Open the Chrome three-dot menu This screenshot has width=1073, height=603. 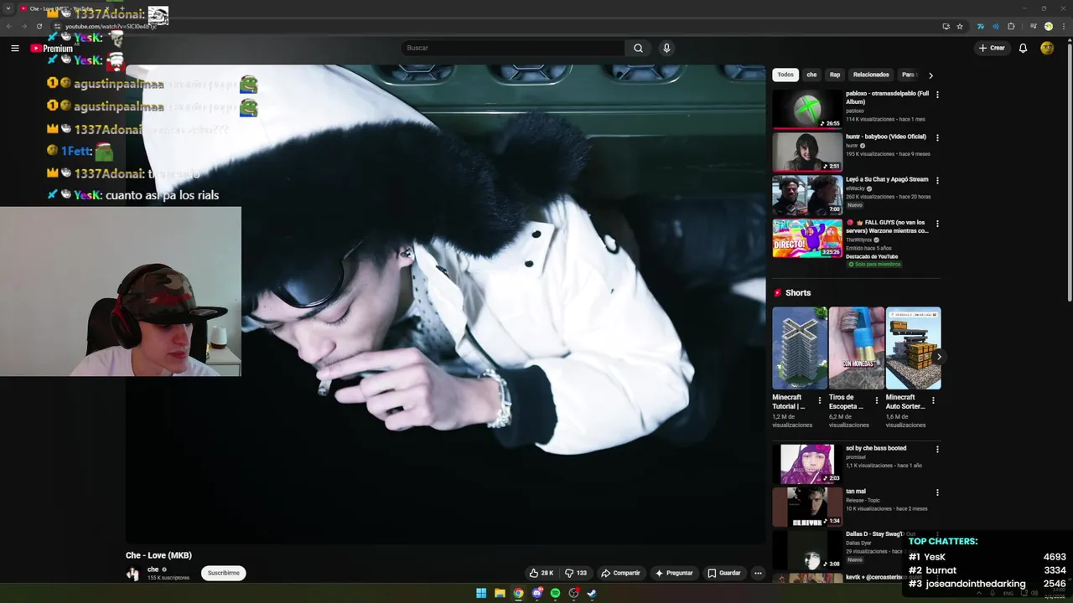(x=1063, y=26)
